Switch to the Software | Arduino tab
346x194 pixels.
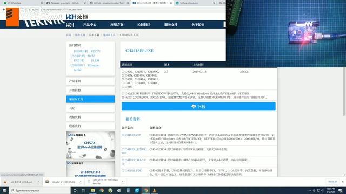coord(195,3)
